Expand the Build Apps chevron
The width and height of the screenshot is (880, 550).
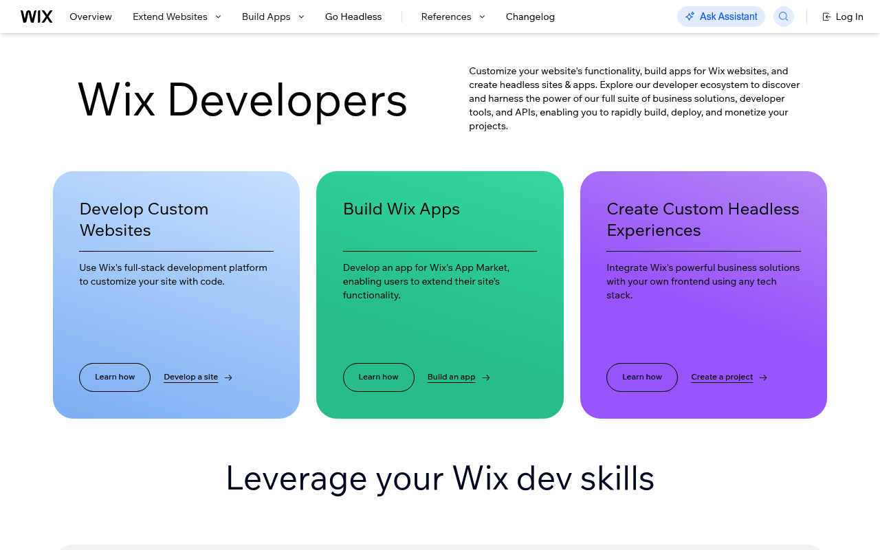pos(301,16)
